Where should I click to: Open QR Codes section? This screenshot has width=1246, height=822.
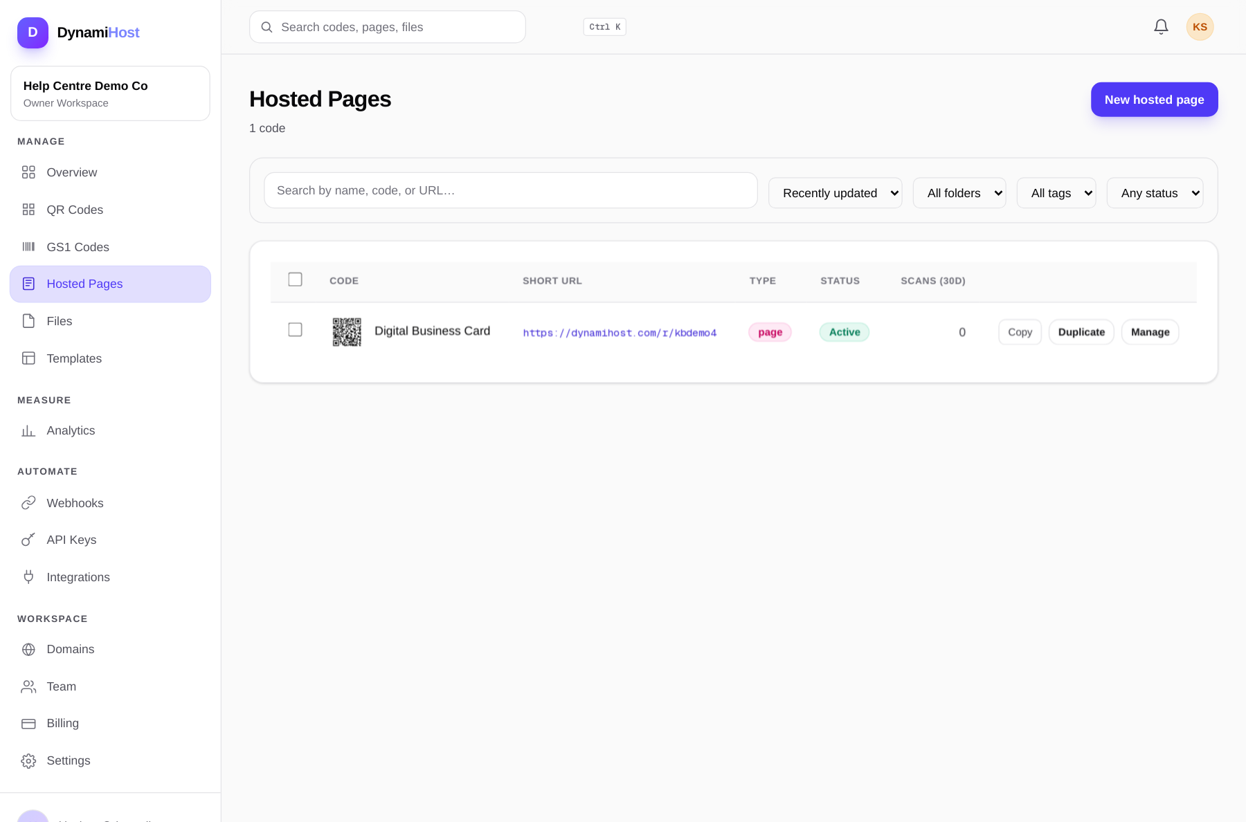[110, 210]
